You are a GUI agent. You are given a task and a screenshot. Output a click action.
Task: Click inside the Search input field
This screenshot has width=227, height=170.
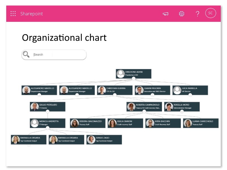pyautogui.click(x=54, y=54)
